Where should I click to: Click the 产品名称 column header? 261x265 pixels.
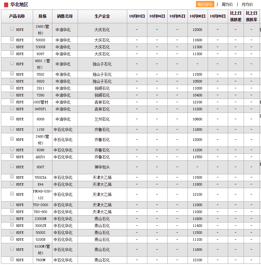[17, 16]
